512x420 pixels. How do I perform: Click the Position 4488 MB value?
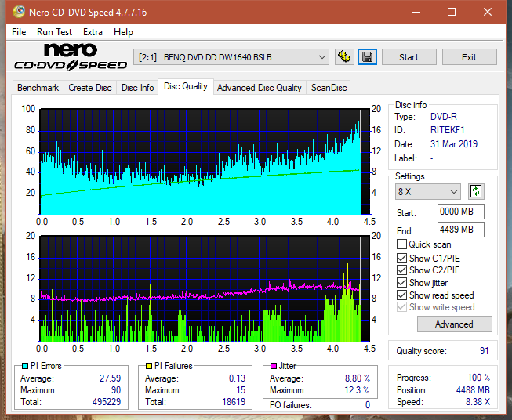[473, 390]
